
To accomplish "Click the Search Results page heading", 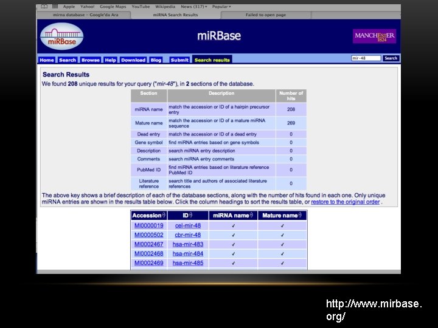I will coord(66,75).
